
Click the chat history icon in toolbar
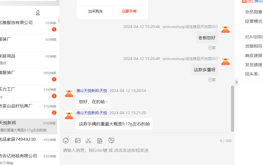(x=111, y=141)
